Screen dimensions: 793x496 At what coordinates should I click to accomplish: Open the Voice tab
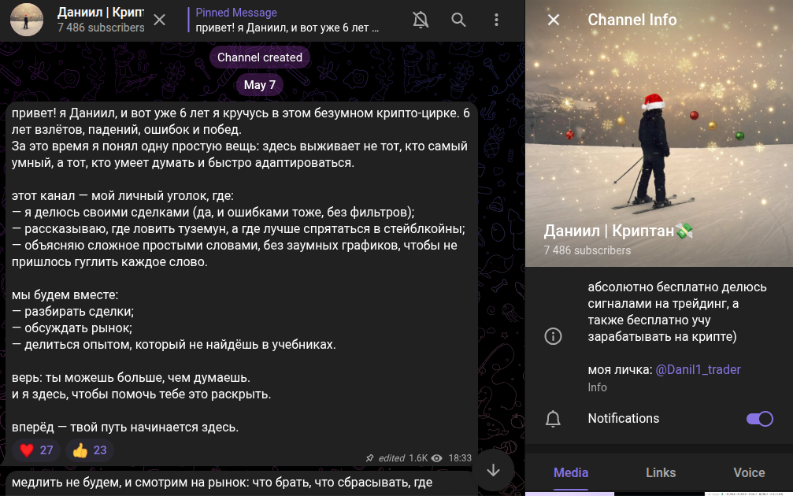pos(747,472)
